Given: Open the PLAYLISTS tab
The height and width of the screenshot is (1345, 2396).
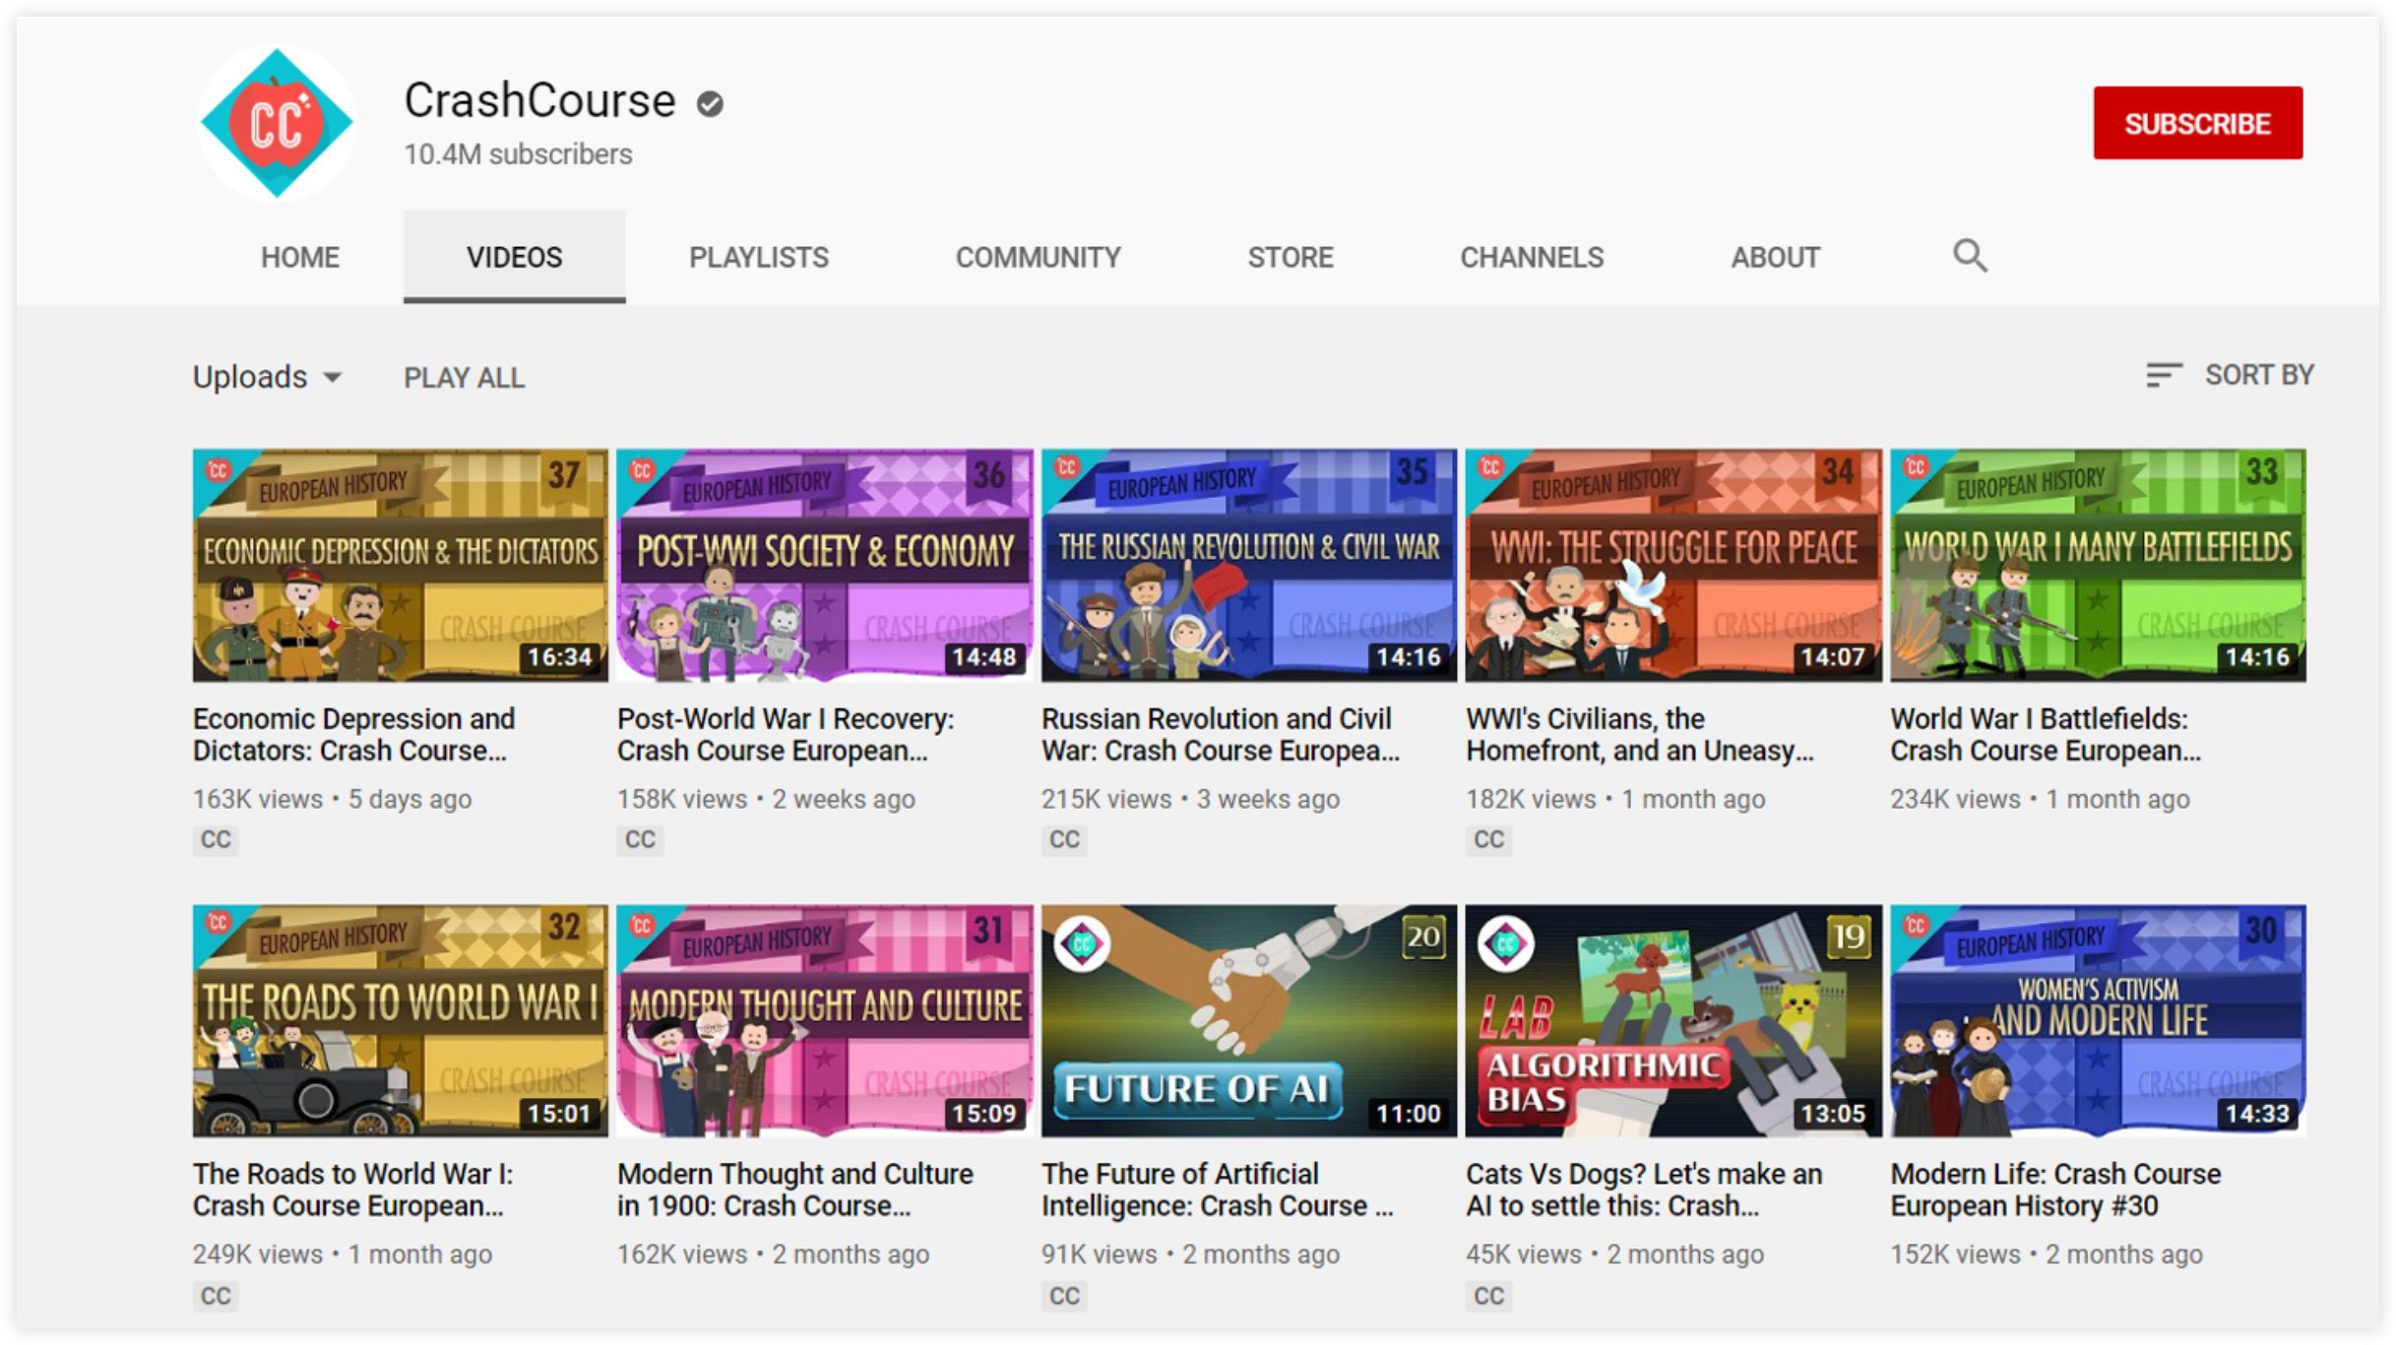Looking at the screenshot, I should click(759, 258).
